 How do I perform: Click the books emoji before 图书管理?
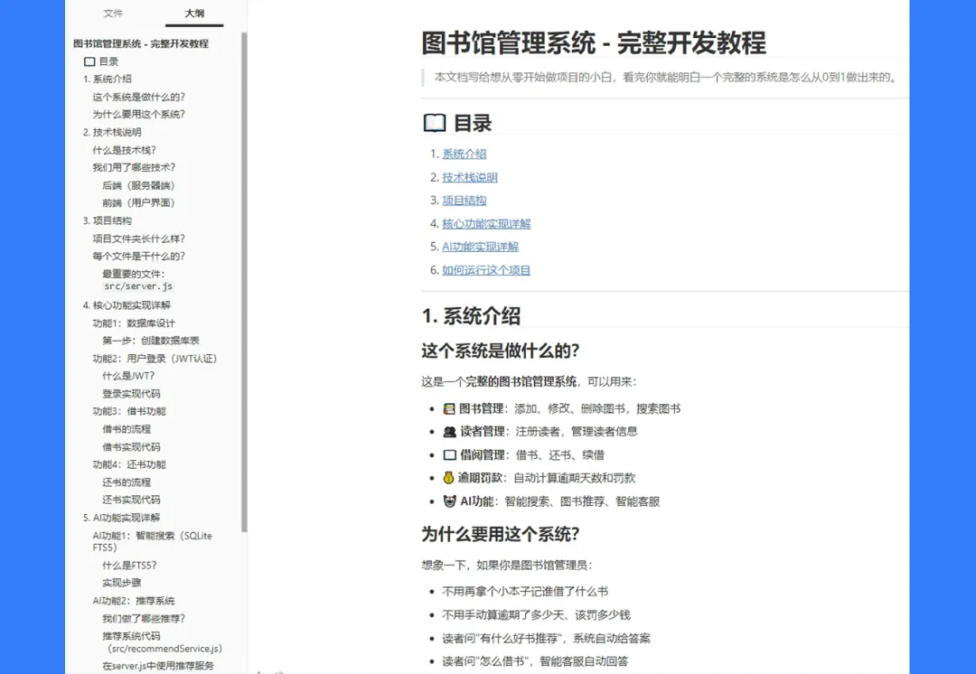[449, 409]
